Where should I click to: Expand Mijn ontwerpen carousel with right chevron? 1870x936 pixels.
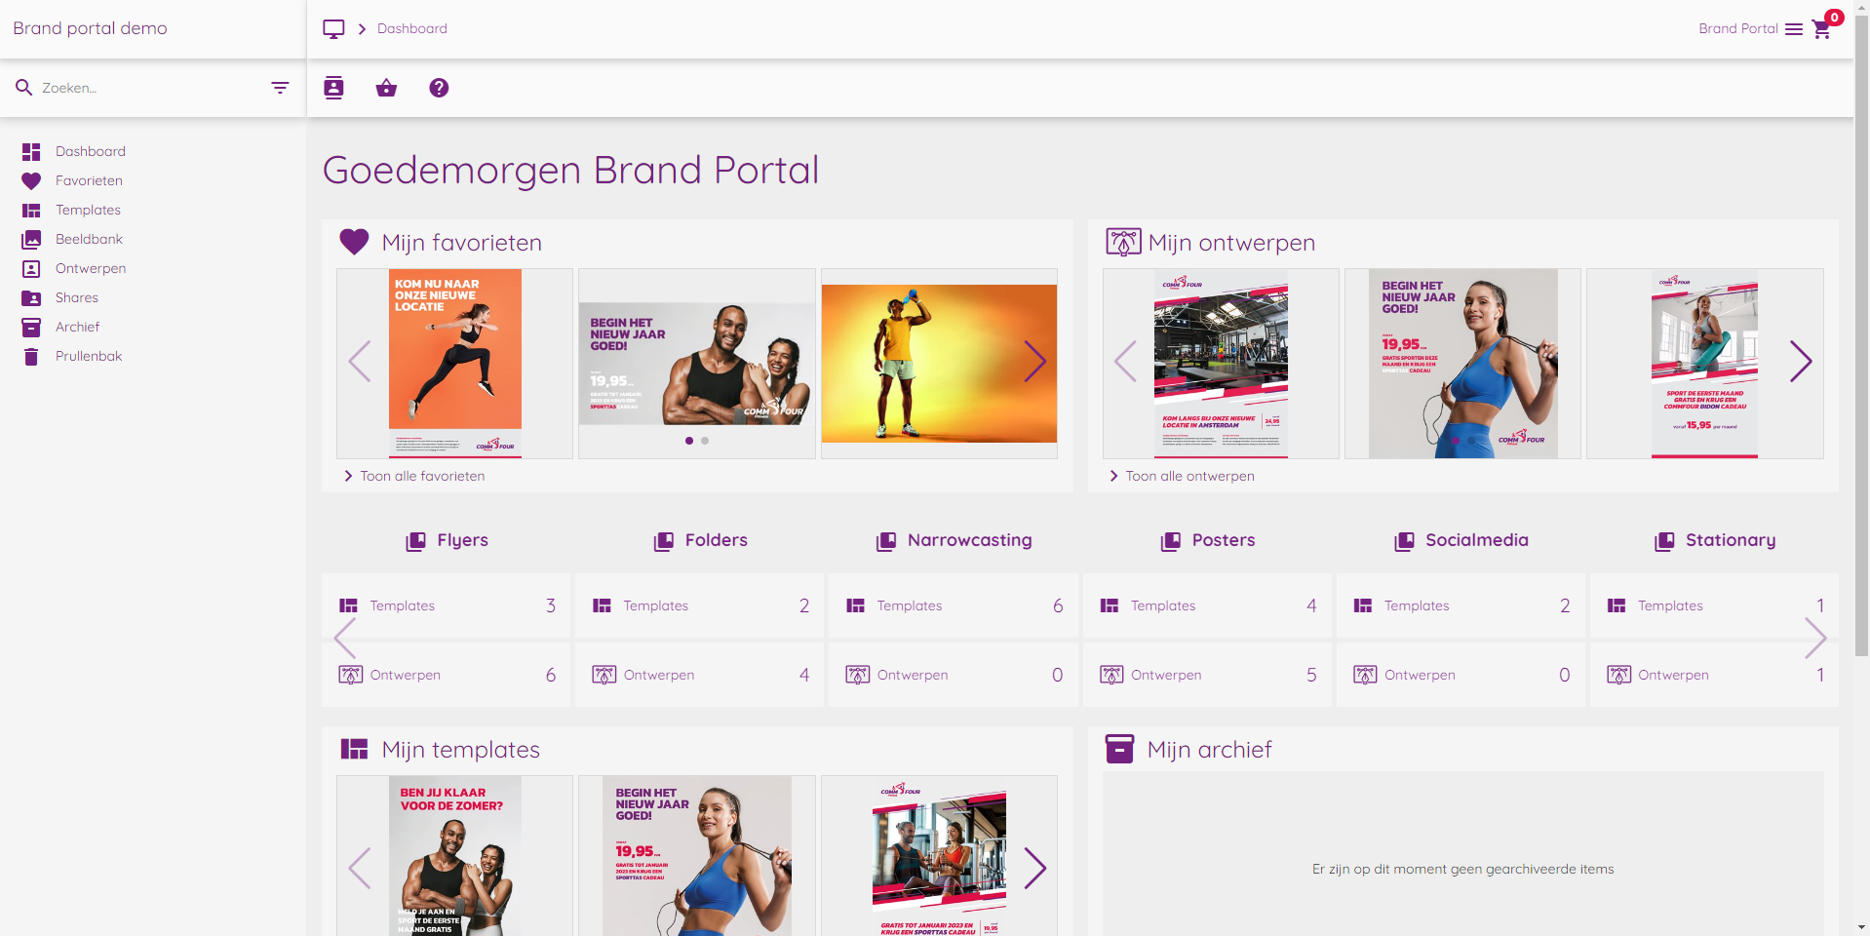tap(1802, 362)
